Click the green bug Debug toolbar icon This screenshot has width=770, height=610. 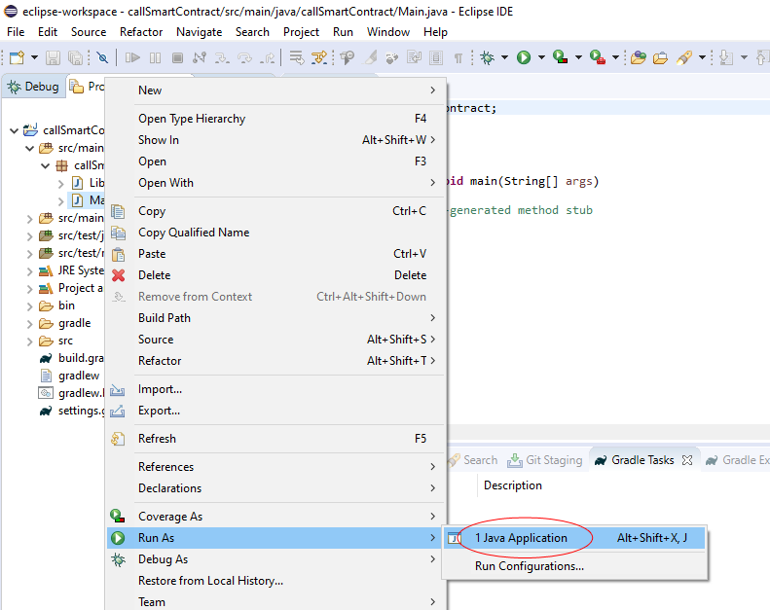point(487,57)
